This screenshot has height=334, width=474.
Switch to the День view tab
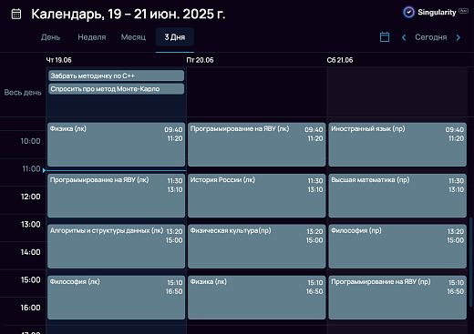point(50,37)
